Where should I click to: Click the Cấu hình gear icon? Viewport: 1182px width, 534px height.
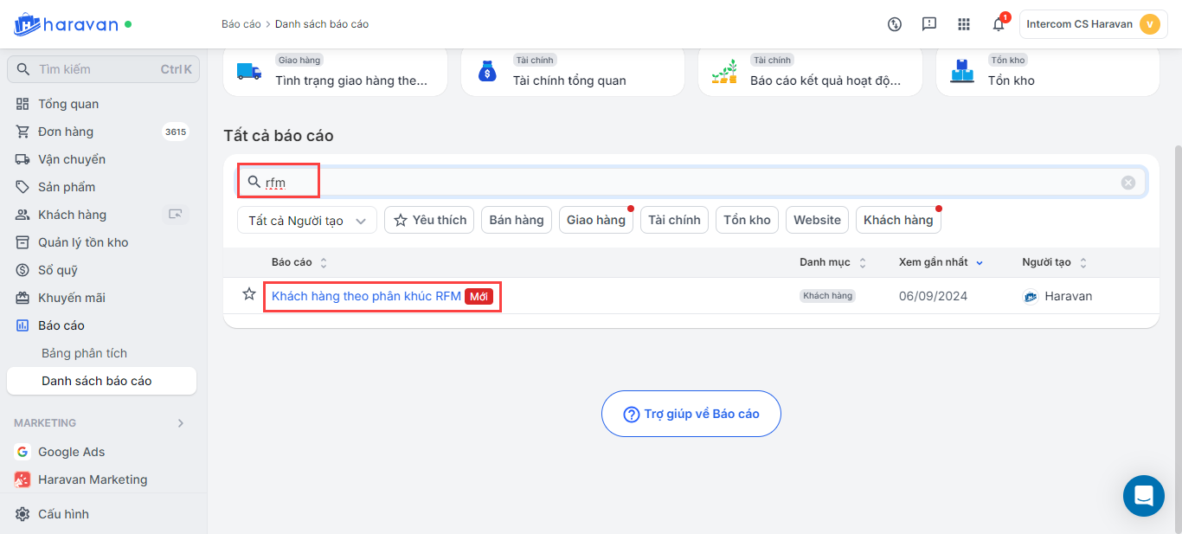click(22, 514)
